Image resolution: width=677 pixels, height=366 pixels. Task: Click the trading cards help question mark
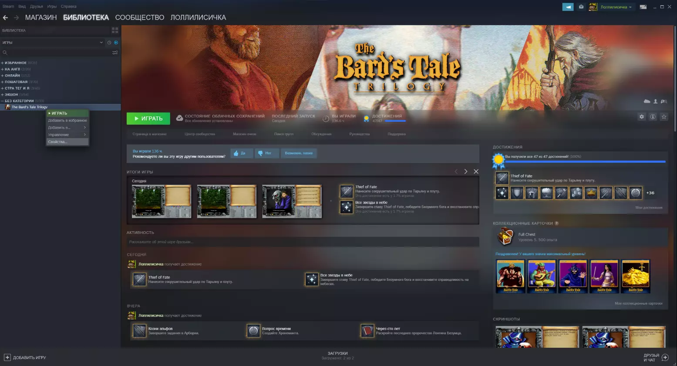(x=556, y=223)
